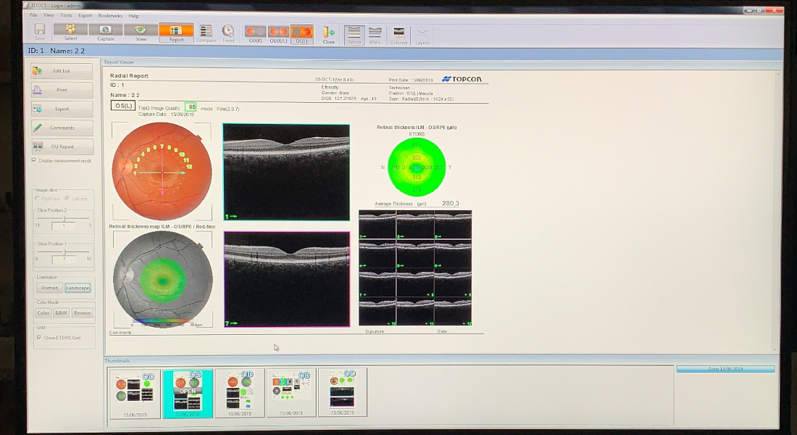This screenshot has height=435, width=797.
Task: Toggle the Show ETDRS Grid checkbox
Action: tap(38, 337)
